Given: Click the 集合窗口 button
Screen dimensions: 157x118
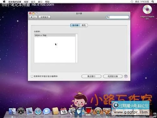Looking at the screenshot, I should (91, 76).
